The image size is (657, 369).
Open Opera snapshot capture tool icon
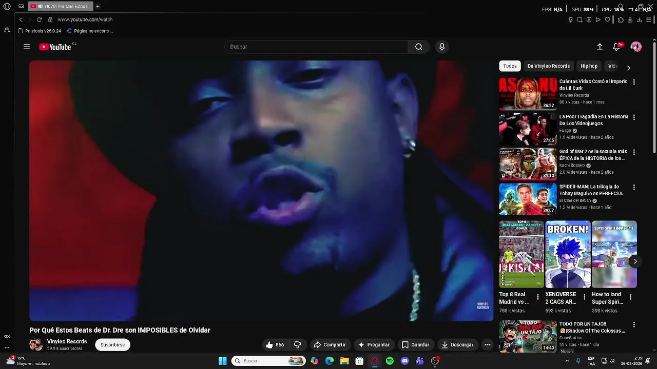[579, 20]
